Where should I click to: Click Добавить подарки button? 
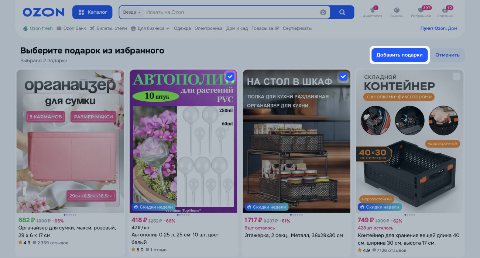pos(400,55)
